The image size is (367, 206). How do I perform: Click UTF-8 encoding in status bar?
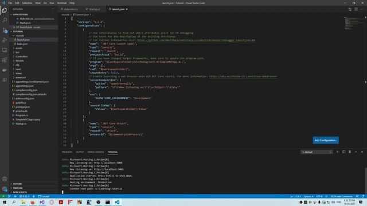pyautogui.click(x=319, y=196)
